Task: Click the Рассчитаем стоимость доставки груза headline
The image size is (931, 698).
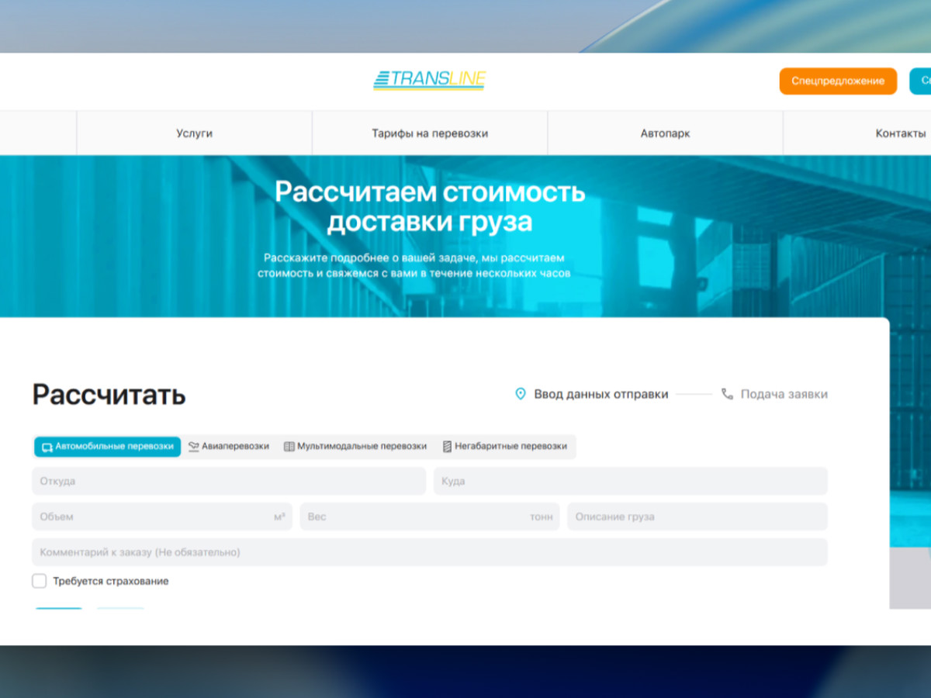Action: 430,206
